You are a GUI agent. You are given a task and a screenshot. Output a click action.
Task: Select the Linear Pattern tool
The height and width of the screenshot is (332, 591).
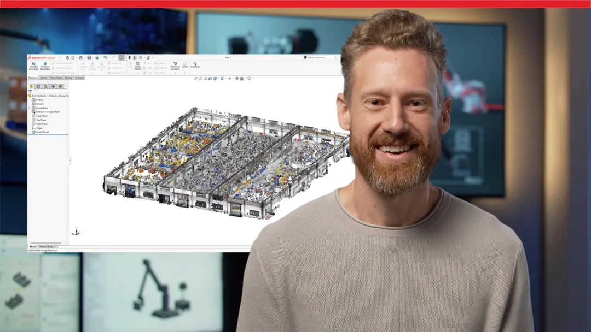138,66
